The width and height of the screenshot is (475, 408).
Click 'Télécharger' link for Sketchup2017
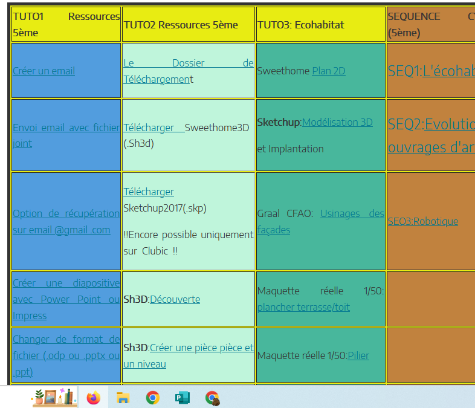(149, 192)
